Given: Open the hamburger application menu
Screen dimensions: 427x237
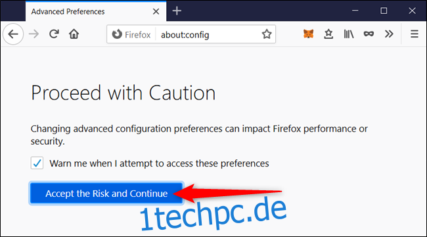Looking at the screenshot, I should (x=415, y=34).
